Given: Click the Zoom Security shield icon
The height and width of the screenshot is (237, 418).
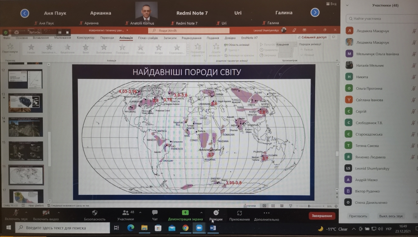Looking at the screenshot, I should pyautogui.click(x=95, y=213).
